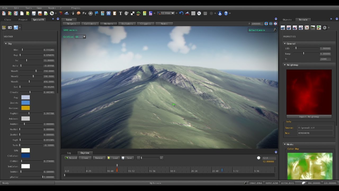The width and height of the screenshot is (339, 191).
Task: Toggle the Occluders scene filter
Action: (127, 24)
